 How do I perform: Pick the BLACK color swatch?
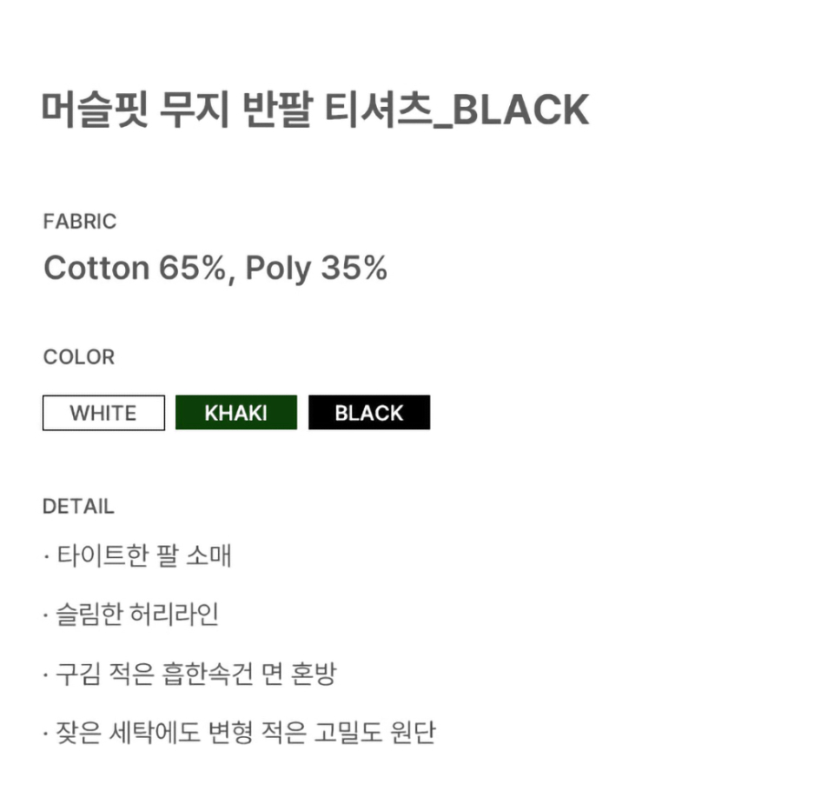click(369, 413)
